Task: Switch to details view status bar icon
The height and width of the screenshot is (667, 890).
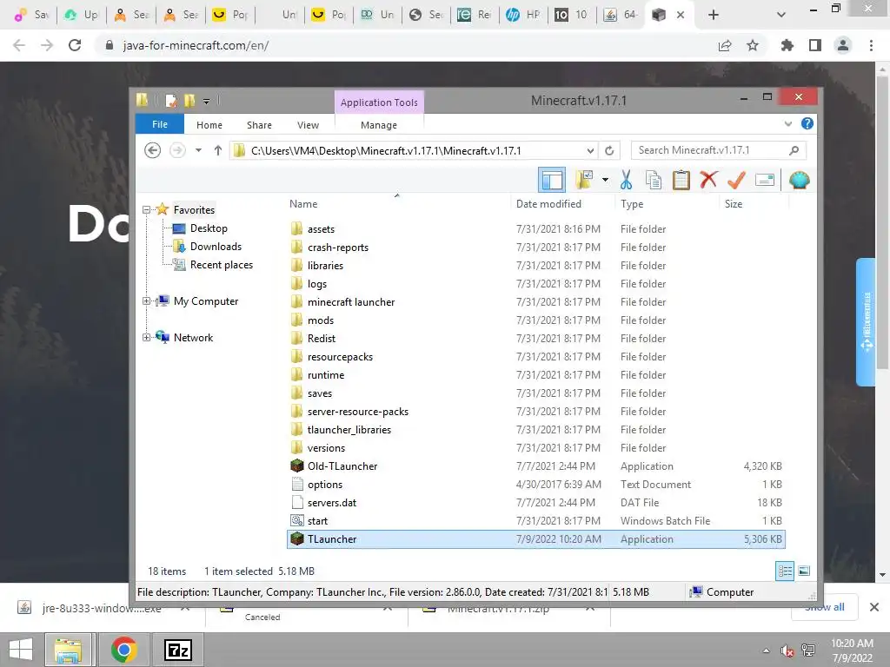Action: [x=785, y=571]
